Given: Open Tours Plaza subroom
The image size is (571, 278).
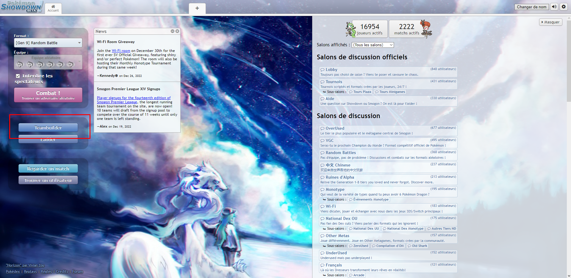Looking at the screenshot, I should click(360, 92).
